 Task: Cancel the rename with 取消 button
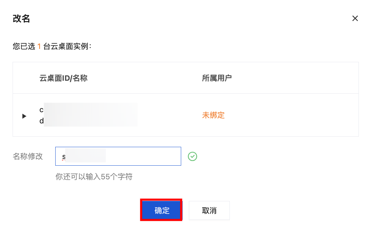click(x=209, y=210)
